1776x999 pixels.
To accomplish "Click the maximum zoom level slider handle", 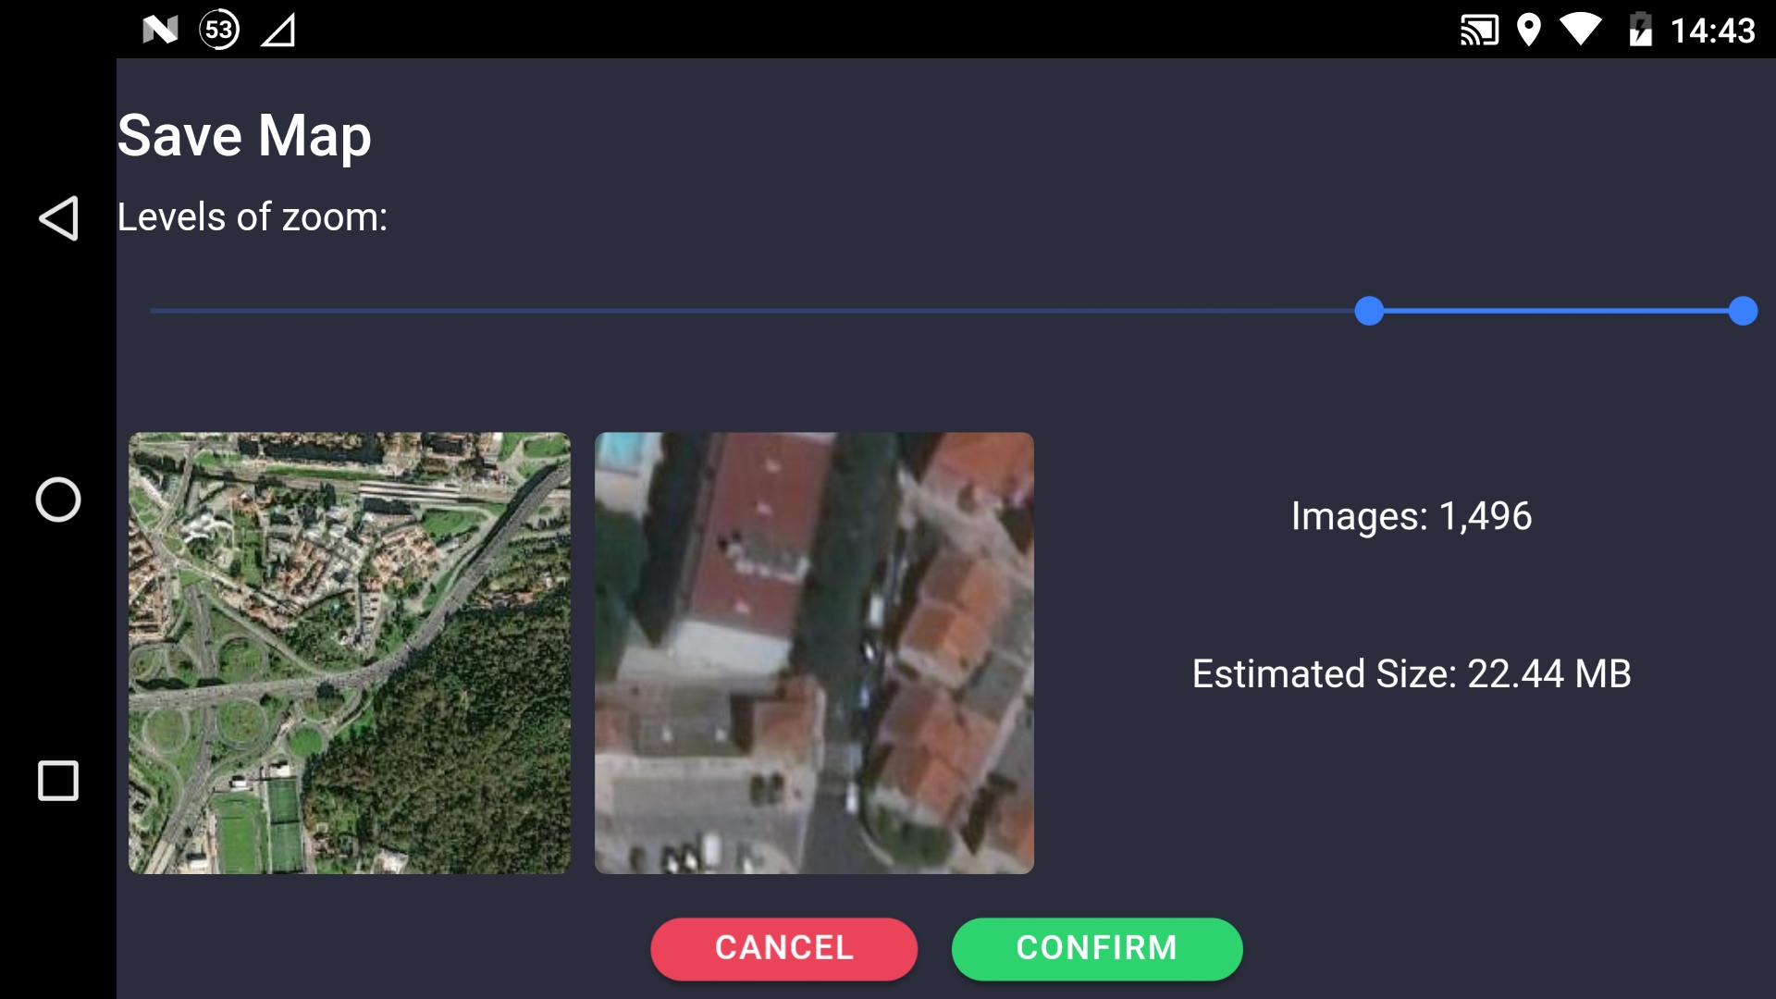I will point(1743,311).
